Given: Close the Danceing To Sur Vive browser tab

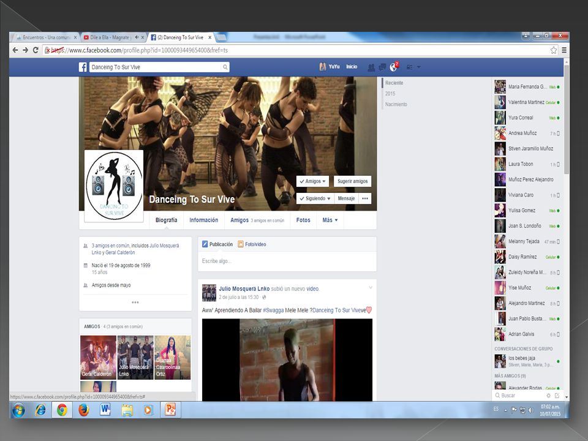Looking at the screenshot, I should coord(210,37).
